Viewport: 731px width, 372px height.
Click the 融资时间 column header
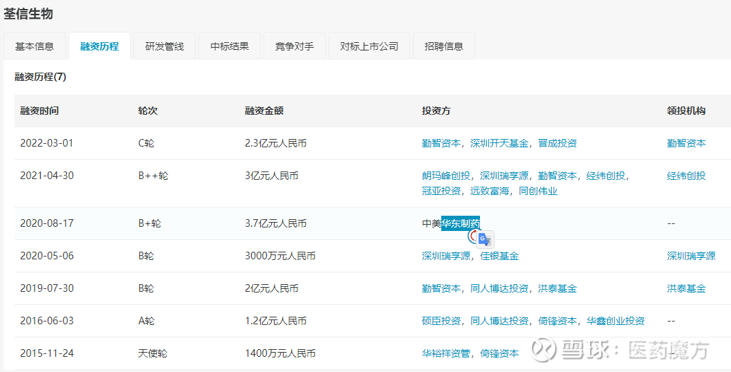pyautogui.click(x=39, y=111)
